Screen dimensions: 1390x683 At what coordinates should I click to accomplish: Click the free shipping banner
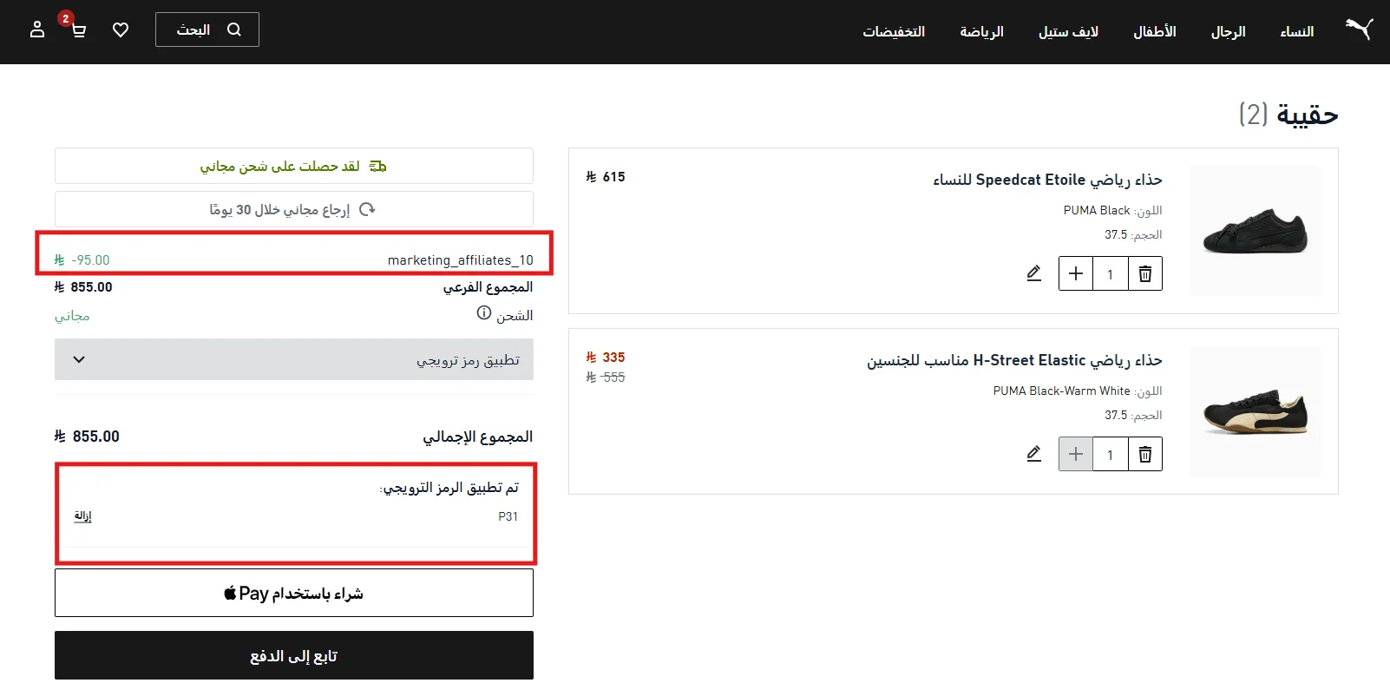point(294,166)
